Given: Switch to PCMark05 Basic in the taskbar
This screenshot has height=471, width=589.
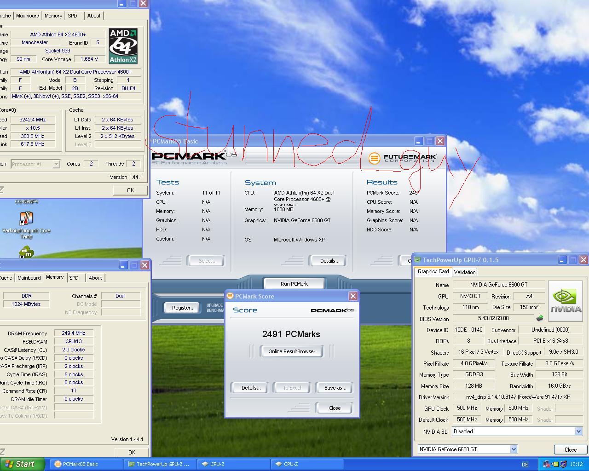Looking at the screenshot, I should (86, 464).
